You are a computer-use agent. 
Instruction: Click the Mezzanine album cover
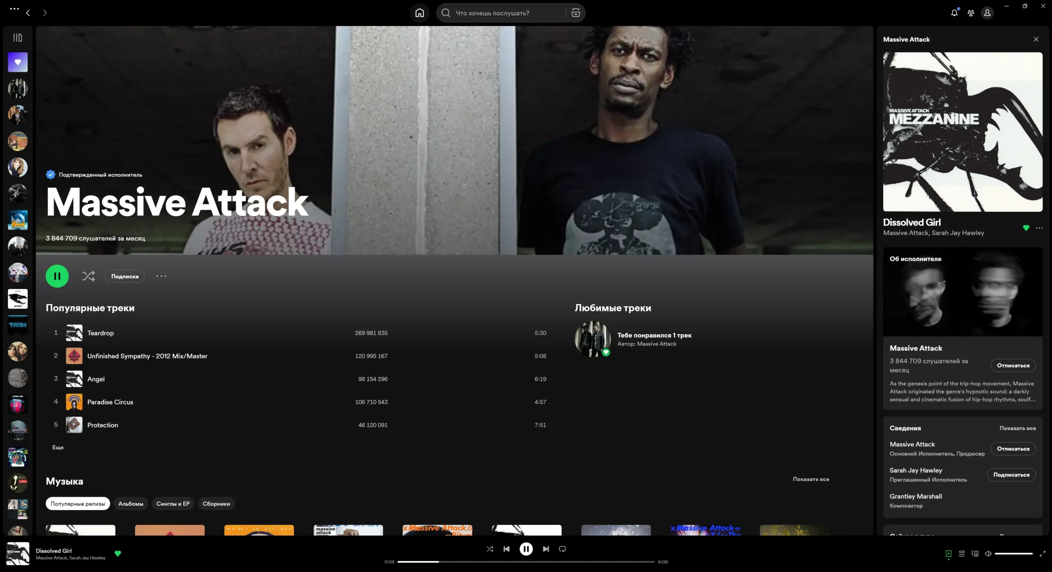pos(962,132)
